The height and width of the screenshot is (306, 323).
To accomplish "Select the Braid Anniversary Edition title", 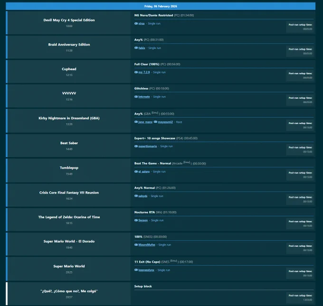I will tap(69, 45).
